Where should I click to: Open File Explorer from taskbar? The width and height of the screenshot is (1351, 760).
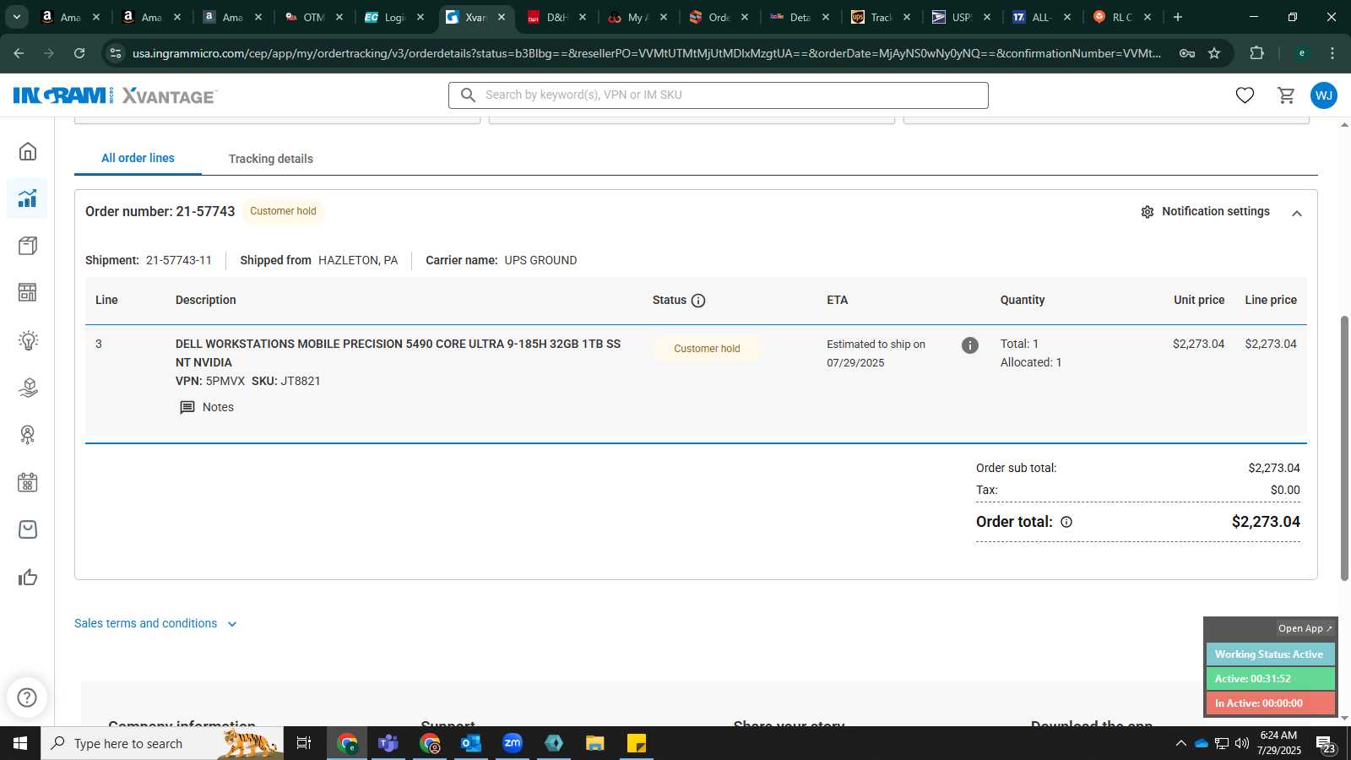click(595, 743)
